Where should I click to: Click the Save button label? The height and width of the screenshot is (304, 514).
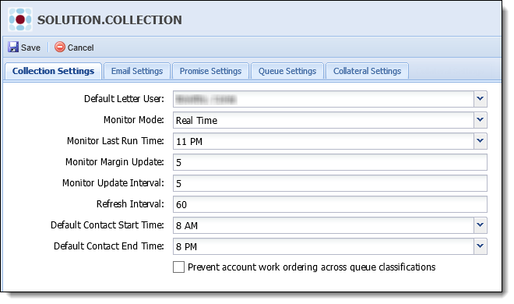click(31, 48)
